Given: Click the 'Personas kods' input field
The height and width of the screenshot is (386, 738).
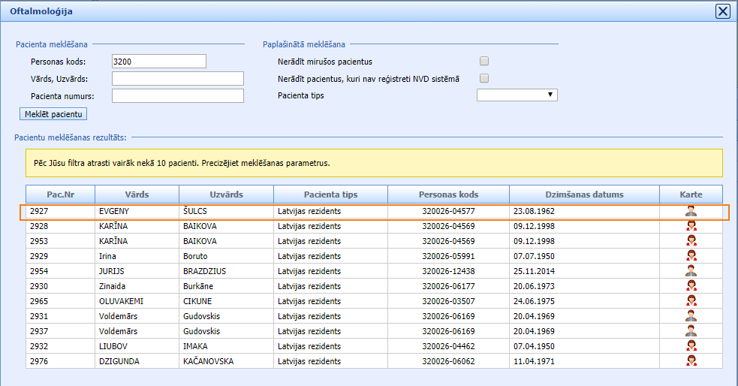Looking at the screenshot, I should [158, 62].
